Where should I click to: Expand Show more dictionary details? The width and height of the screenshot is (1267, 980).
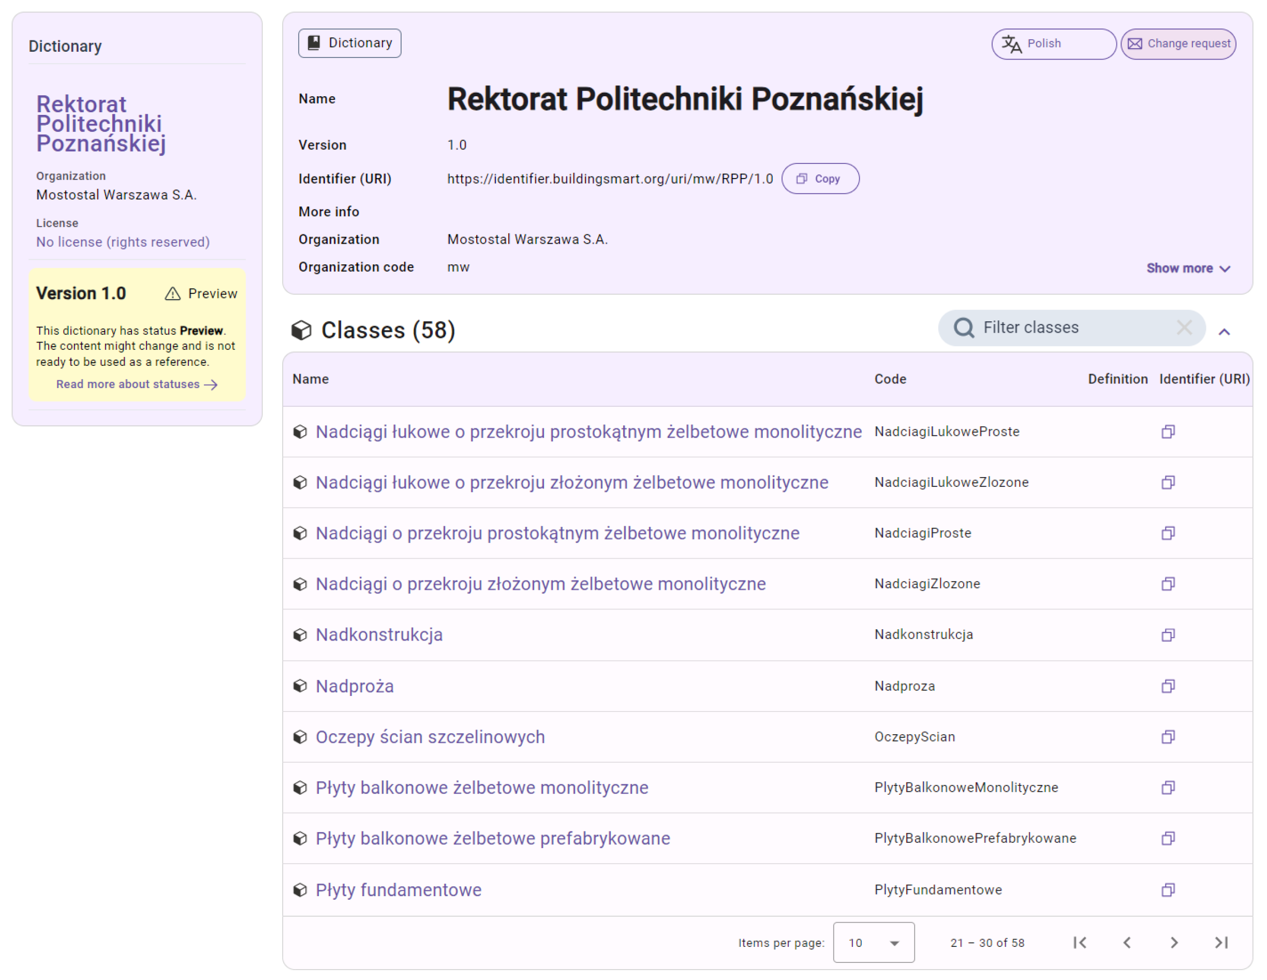[x=1187, y=268]
